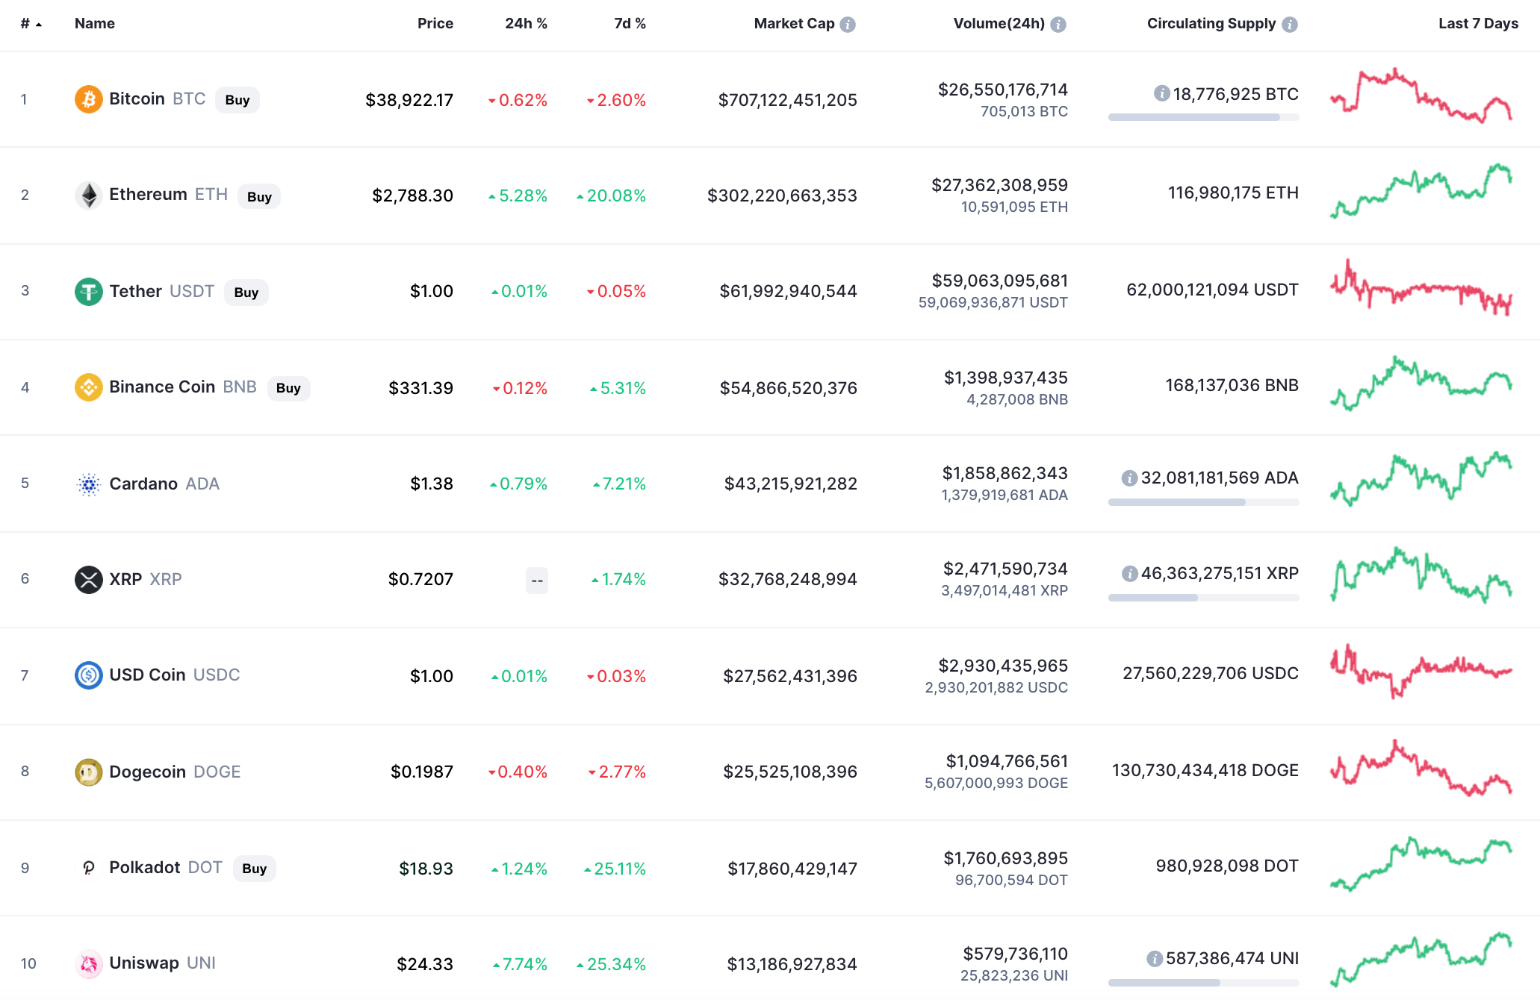
Task: Click the Buy button for Bitcoin
Action: tap(237, 100)
